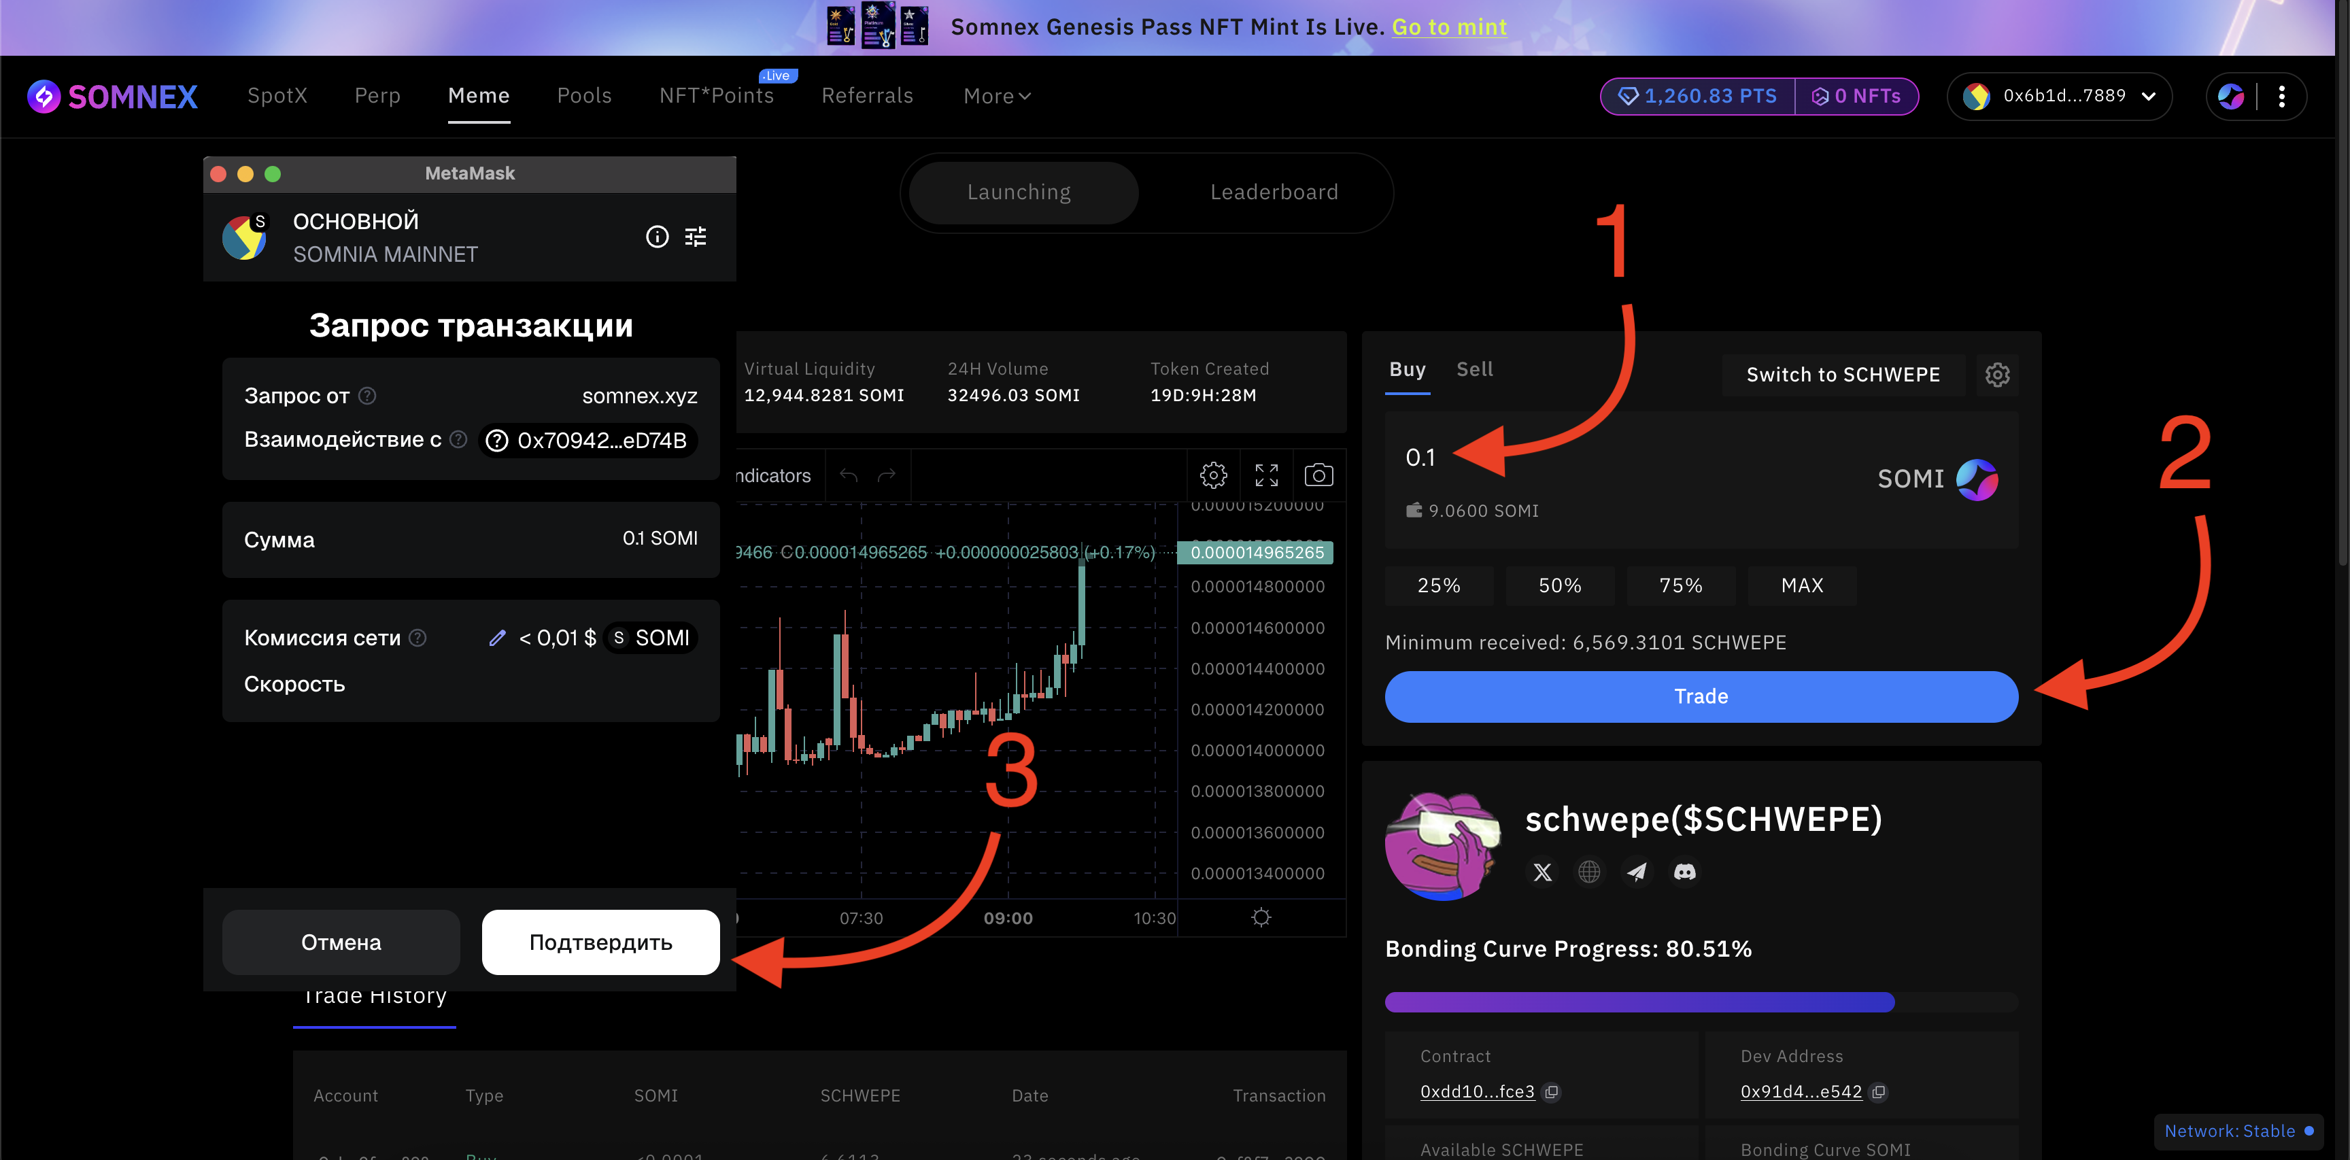The width and height of the screenshot is (2350, 1160).
Task: Toggle chart fullscreen mode icon
Action: click(x=1266, y=475)
